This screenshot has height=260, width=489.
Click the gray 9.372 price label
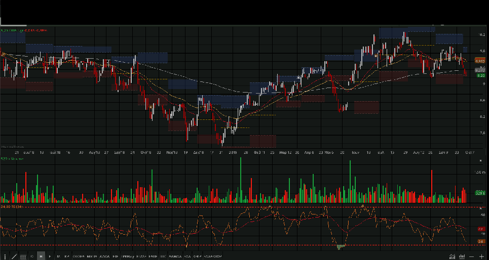pyautogui.click(x=480, y=70)
